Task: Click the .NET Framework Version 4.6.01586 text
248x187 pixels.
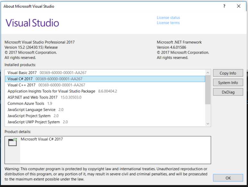Action: point(171,47)
